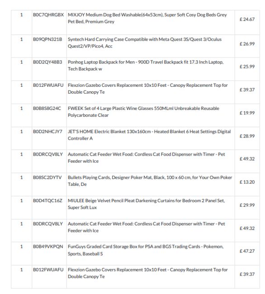
Task: Select the MIXJOY Medium Dog Bed description
Action: tap(147, 18)
